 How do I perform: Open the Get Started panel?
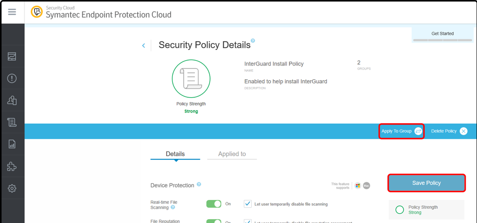443,34
